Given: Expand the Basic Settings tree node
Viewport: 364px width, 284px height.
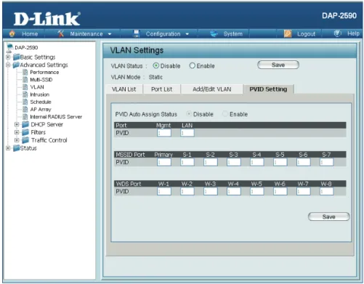Looking at the screenshot, I should tap(8, 57).
